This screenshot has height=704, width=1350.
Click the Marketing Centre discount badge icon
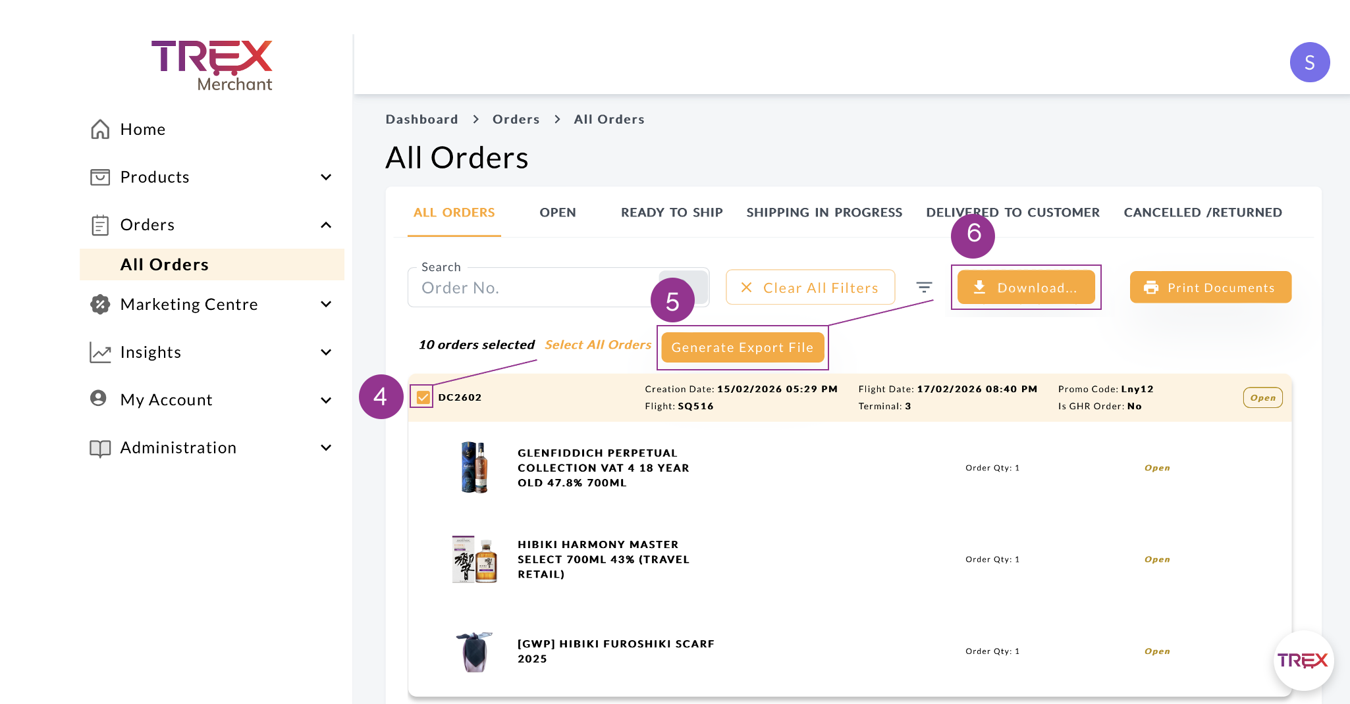[100, 304]
